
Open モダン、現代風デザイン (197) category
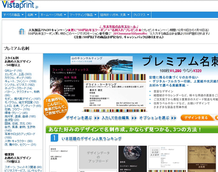point(23,99)
